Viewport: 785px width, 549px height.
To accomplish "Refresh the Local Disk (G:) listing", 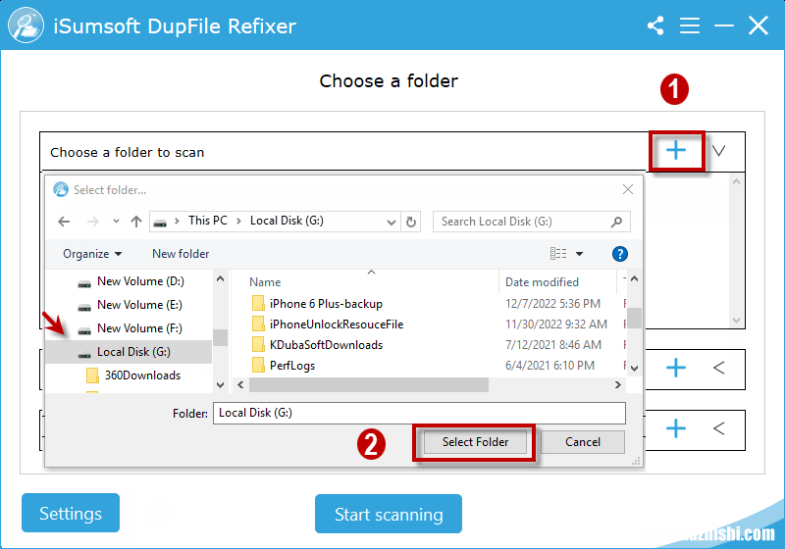I will (411, 222).
